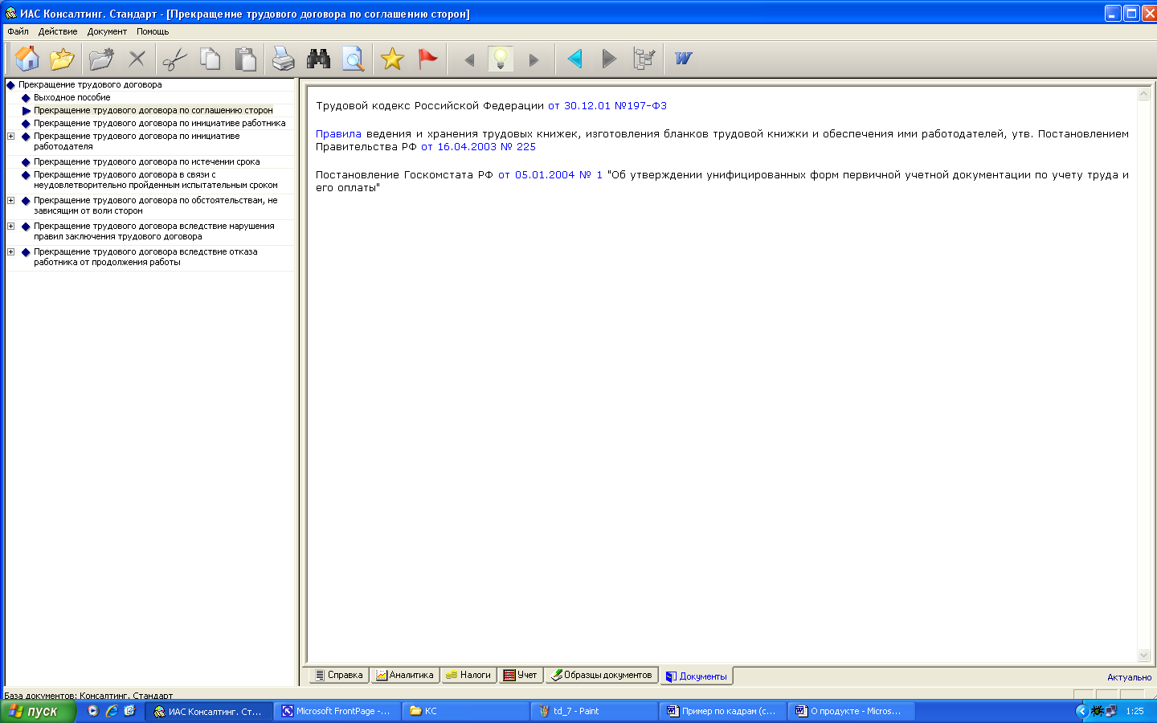Switch to 'td_7 - Paint' taskbar window

pyautogui.click(x=594, y=711)
